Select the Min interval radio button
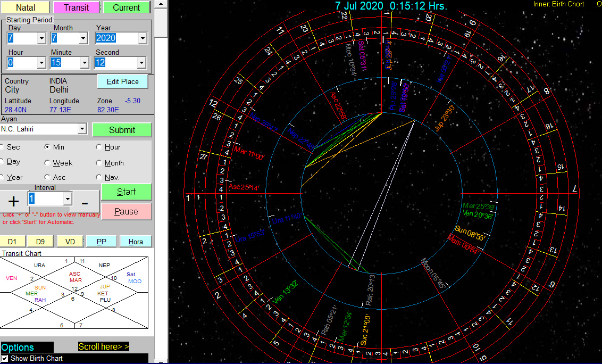The image size is (602, 364). (x=48, y=147)
